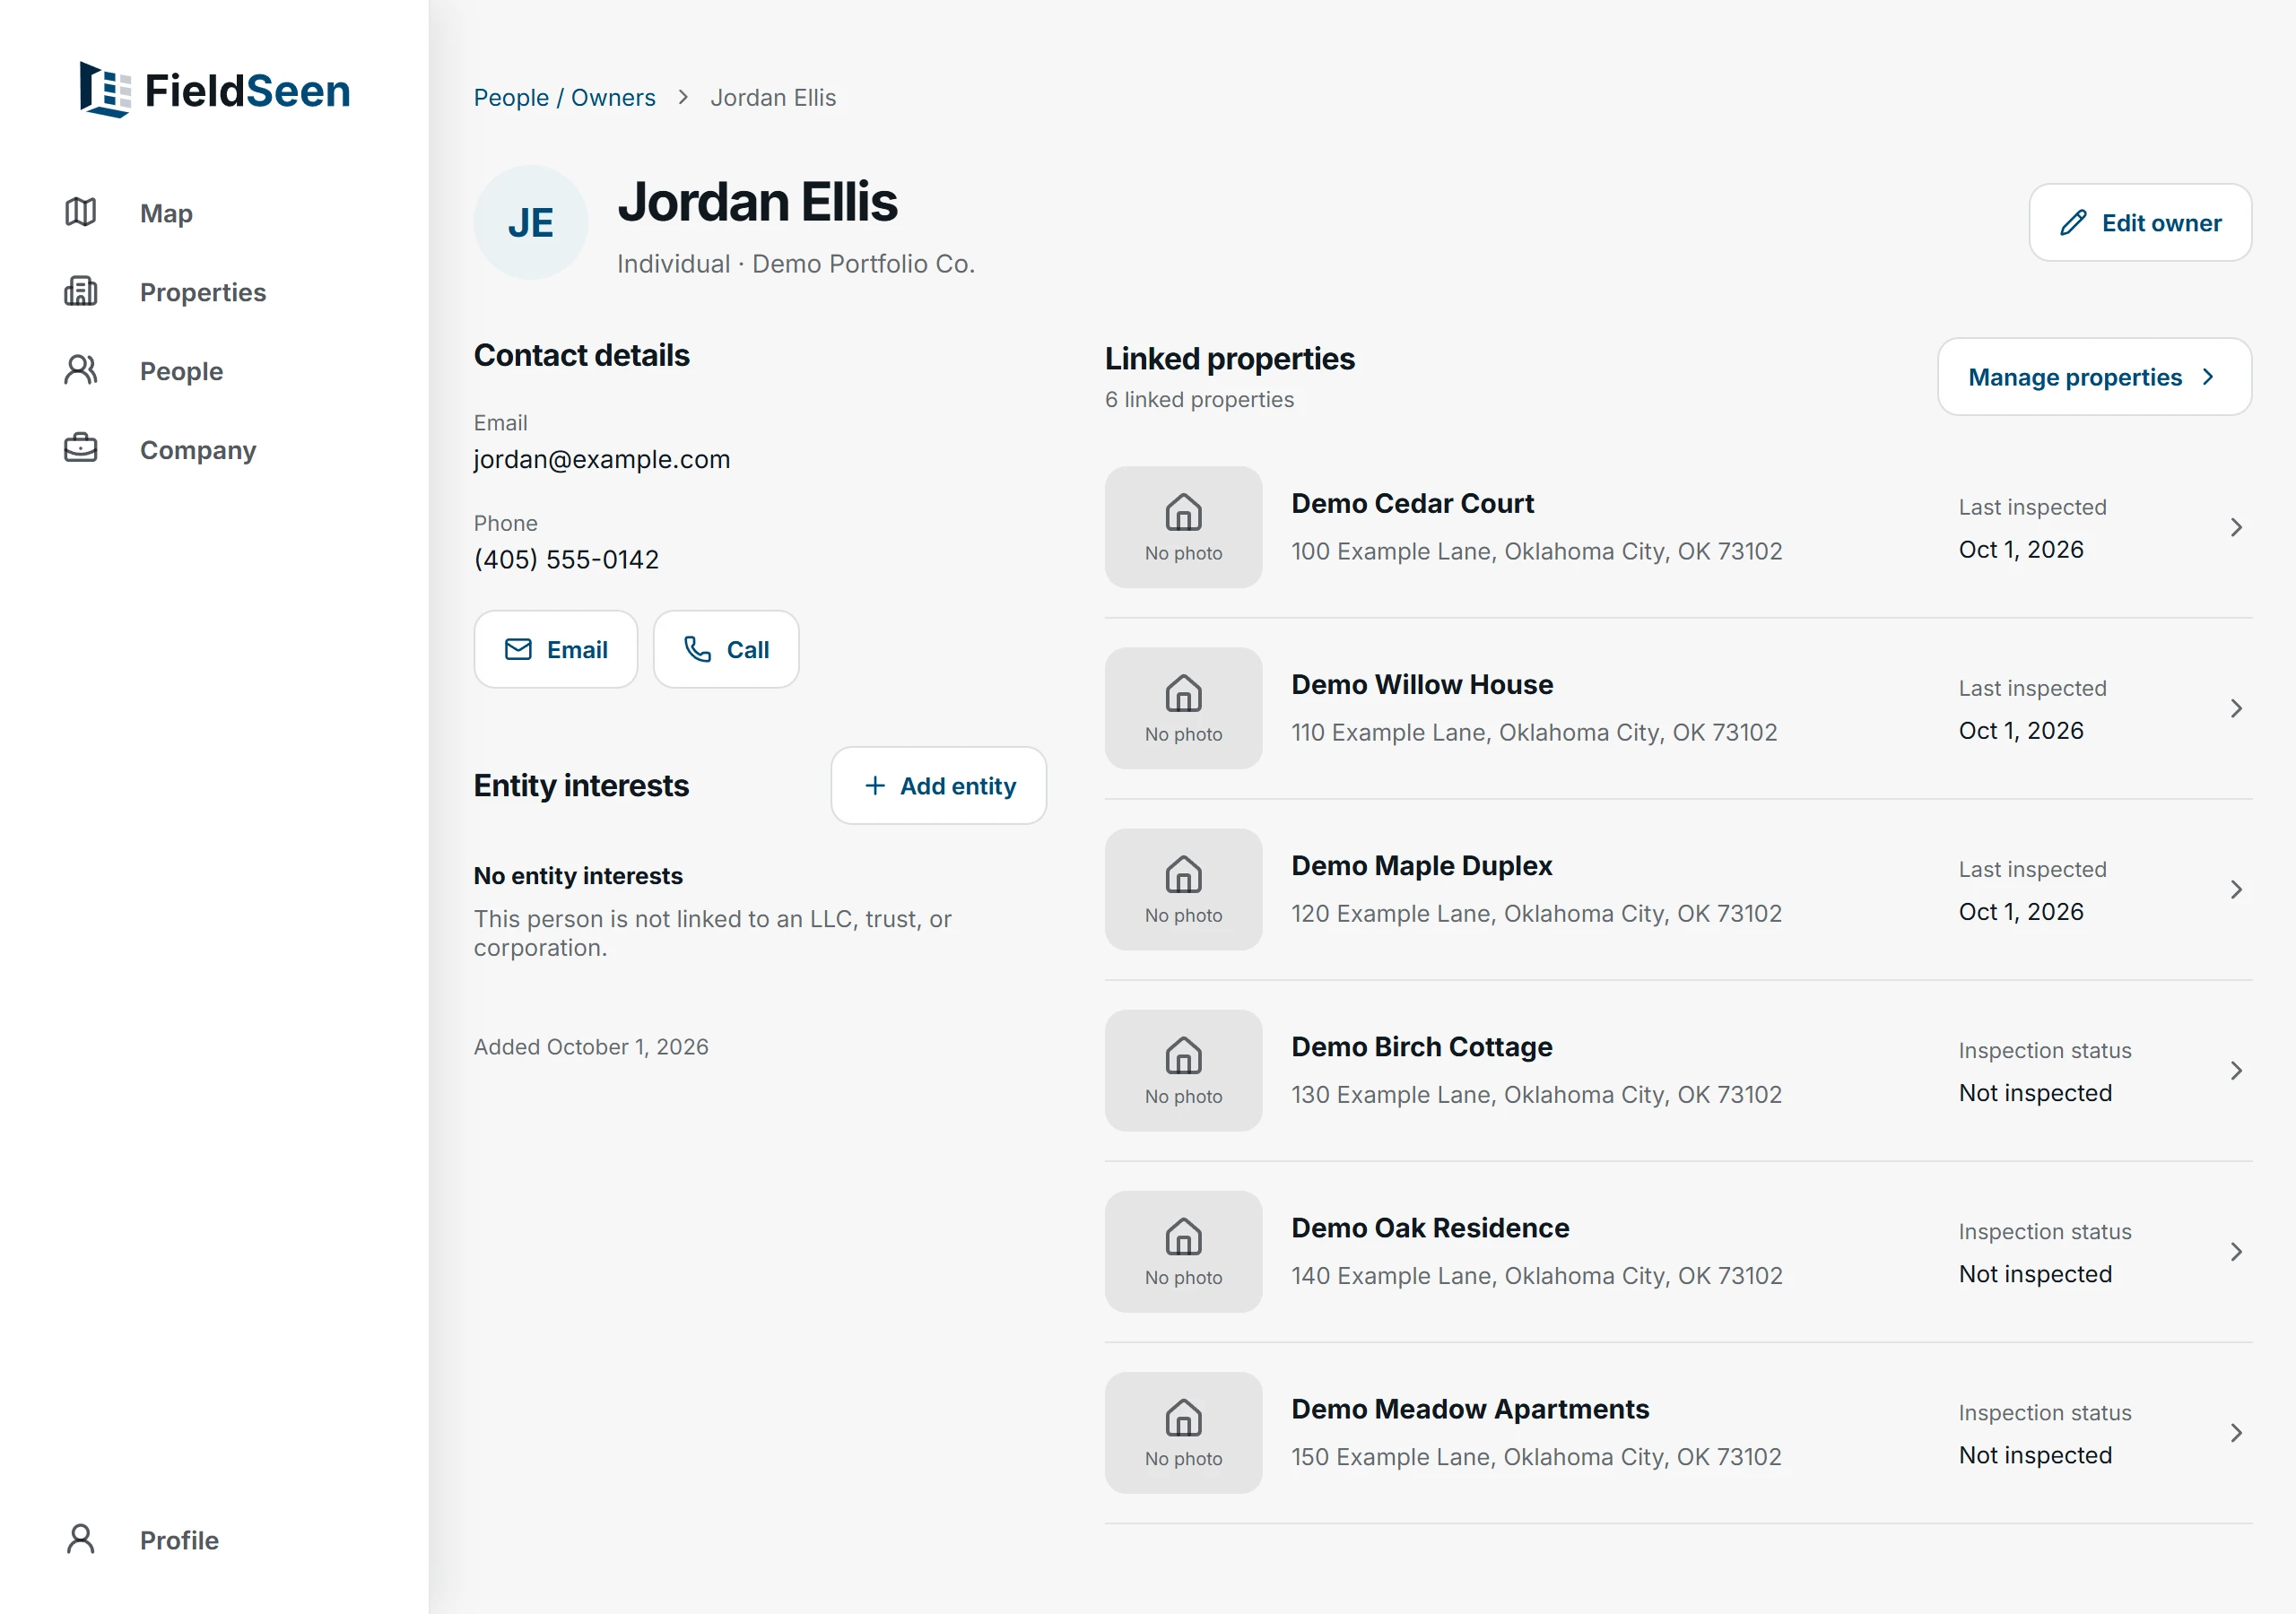This screenshot has width=2296, height=1614.
Task: Click the Email button label
Action: pyautogui.click(x=577, y=649)
